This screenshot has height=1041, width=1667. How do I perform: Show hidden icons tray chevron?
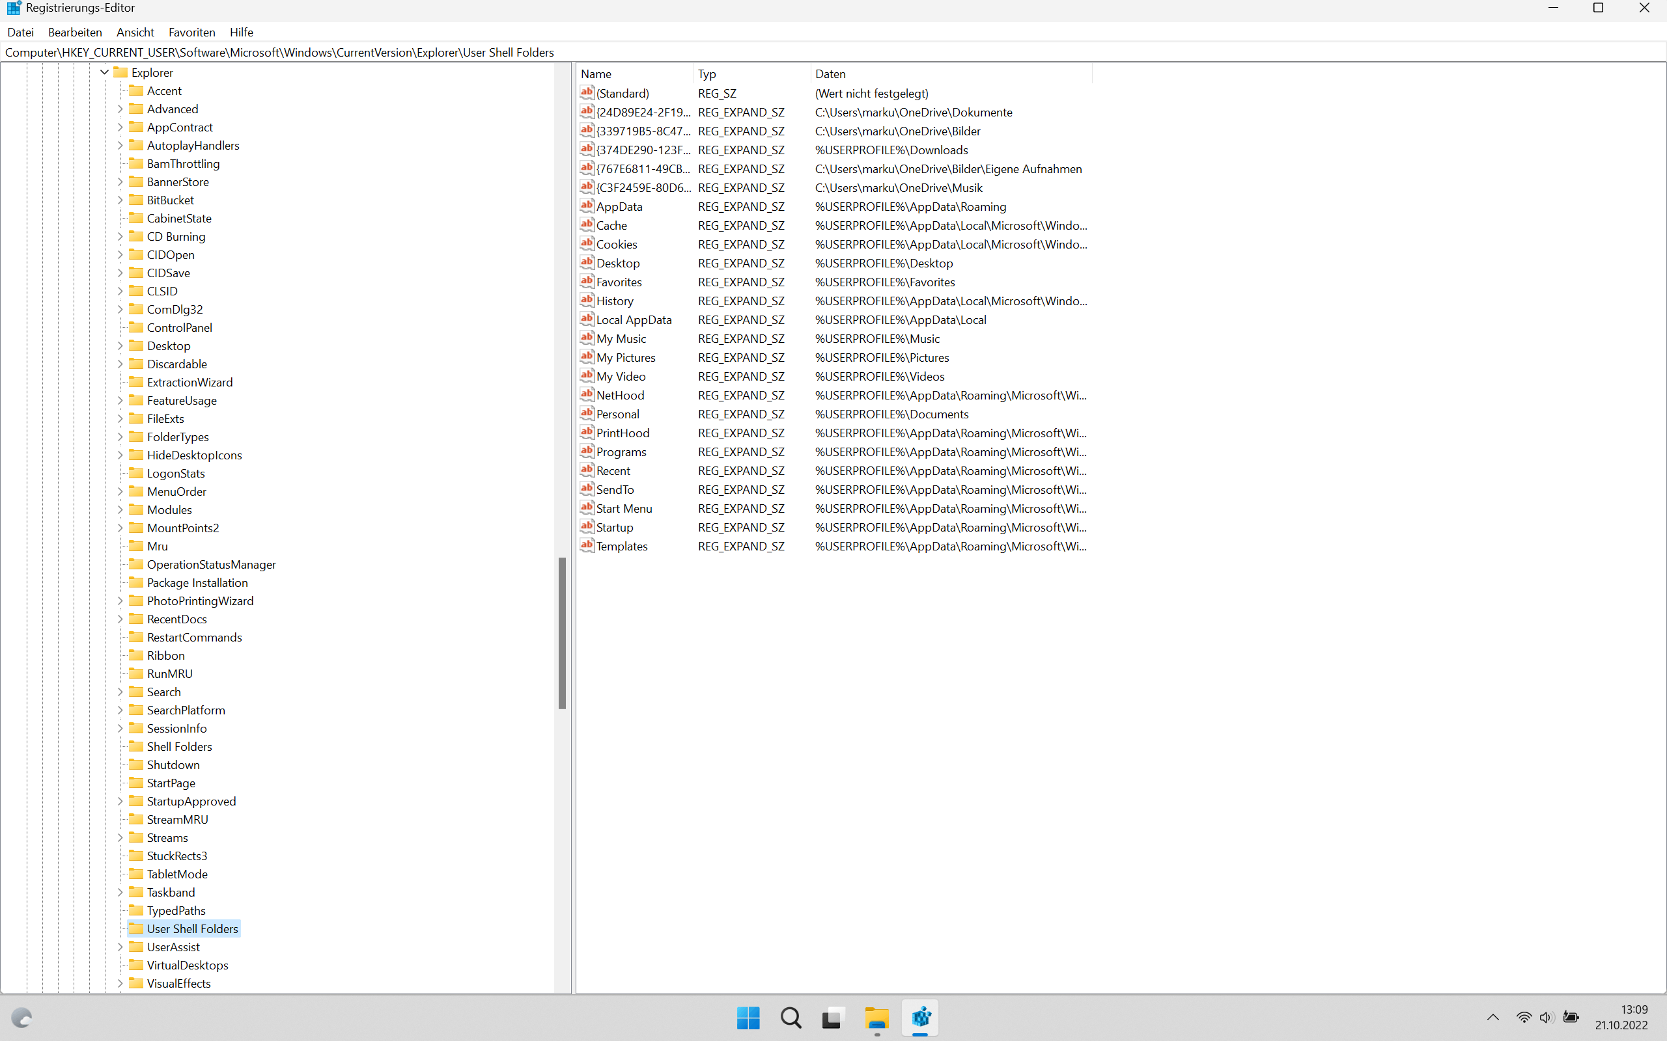(x=1492, y=1018)
